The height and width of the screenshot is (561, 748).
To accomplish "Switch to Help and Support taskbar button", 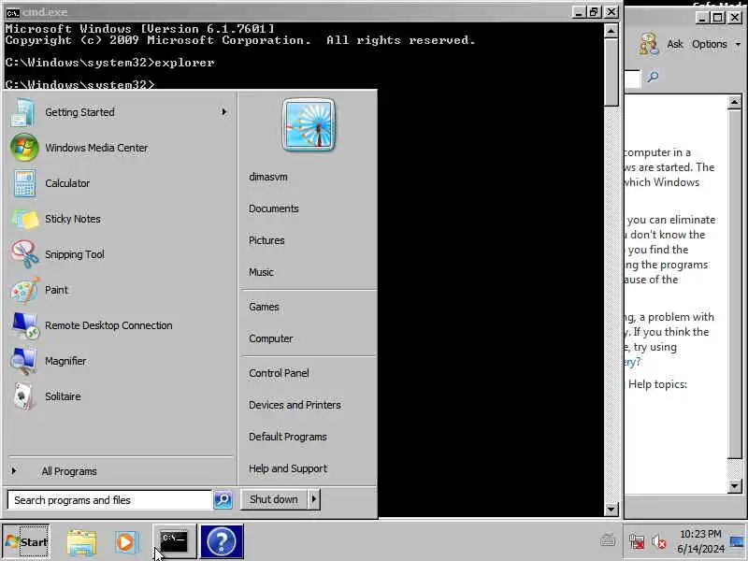I will coord(222,541).
